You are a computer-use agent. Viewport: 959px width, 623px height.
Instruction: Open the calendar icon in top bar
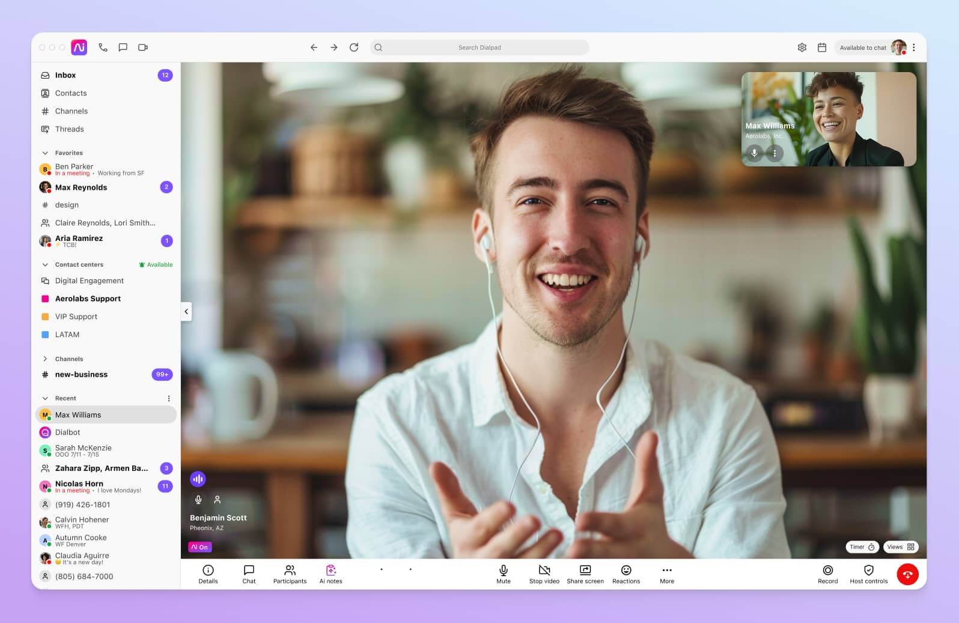coord(822,47)
